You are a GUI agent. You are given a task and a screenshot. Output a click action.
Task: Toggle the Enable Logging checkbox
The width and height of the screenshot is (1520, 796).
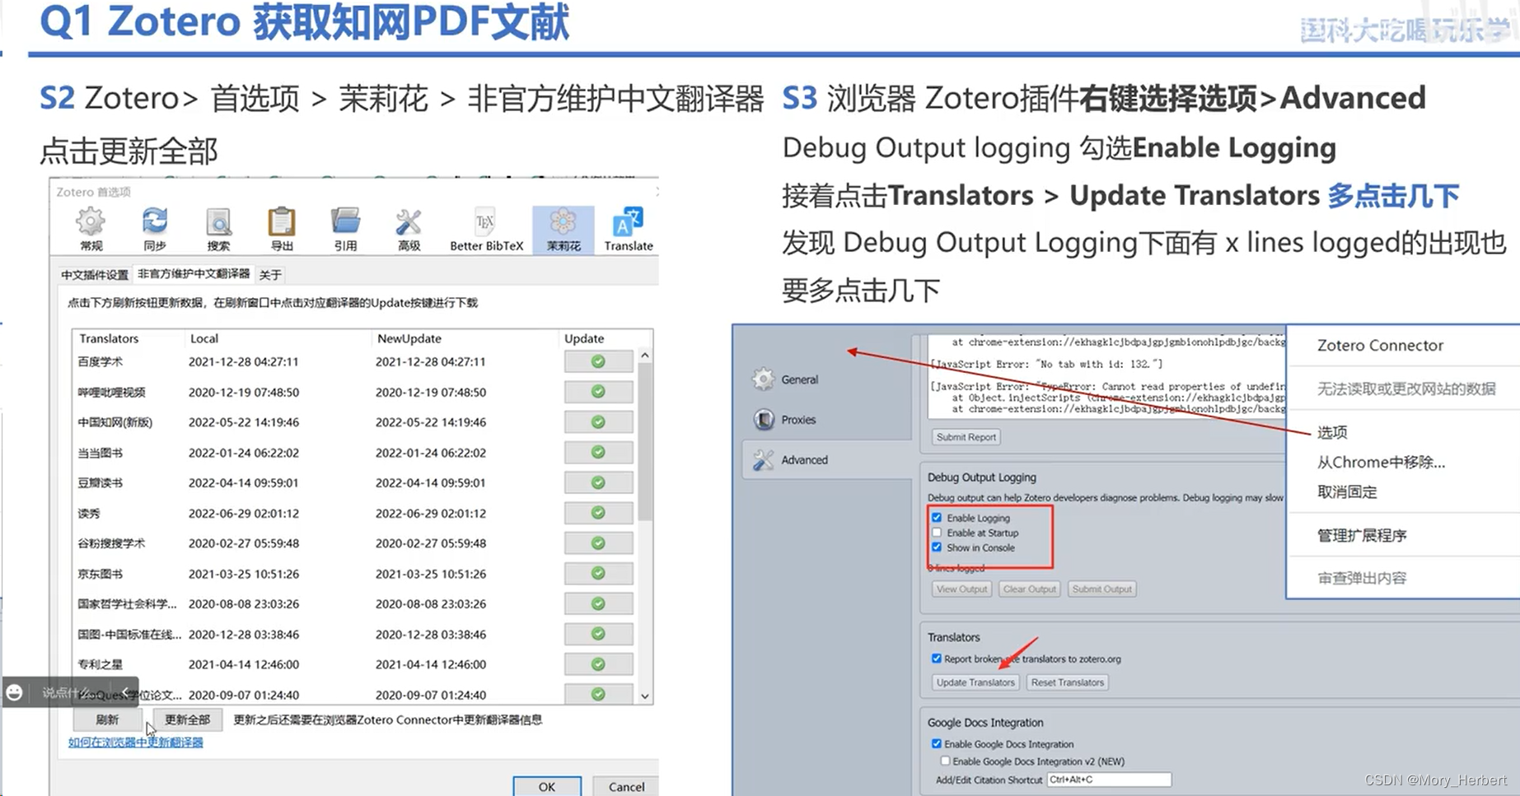tap(937, 518)
